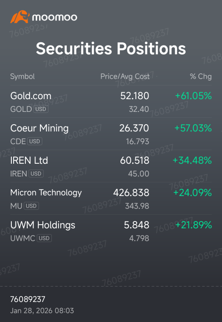Click the USD badge next to CDE
This screenshot has height=322, width=222.
[35, 141]
